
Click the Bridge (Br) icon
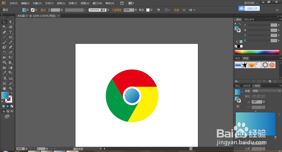[122, 3]
